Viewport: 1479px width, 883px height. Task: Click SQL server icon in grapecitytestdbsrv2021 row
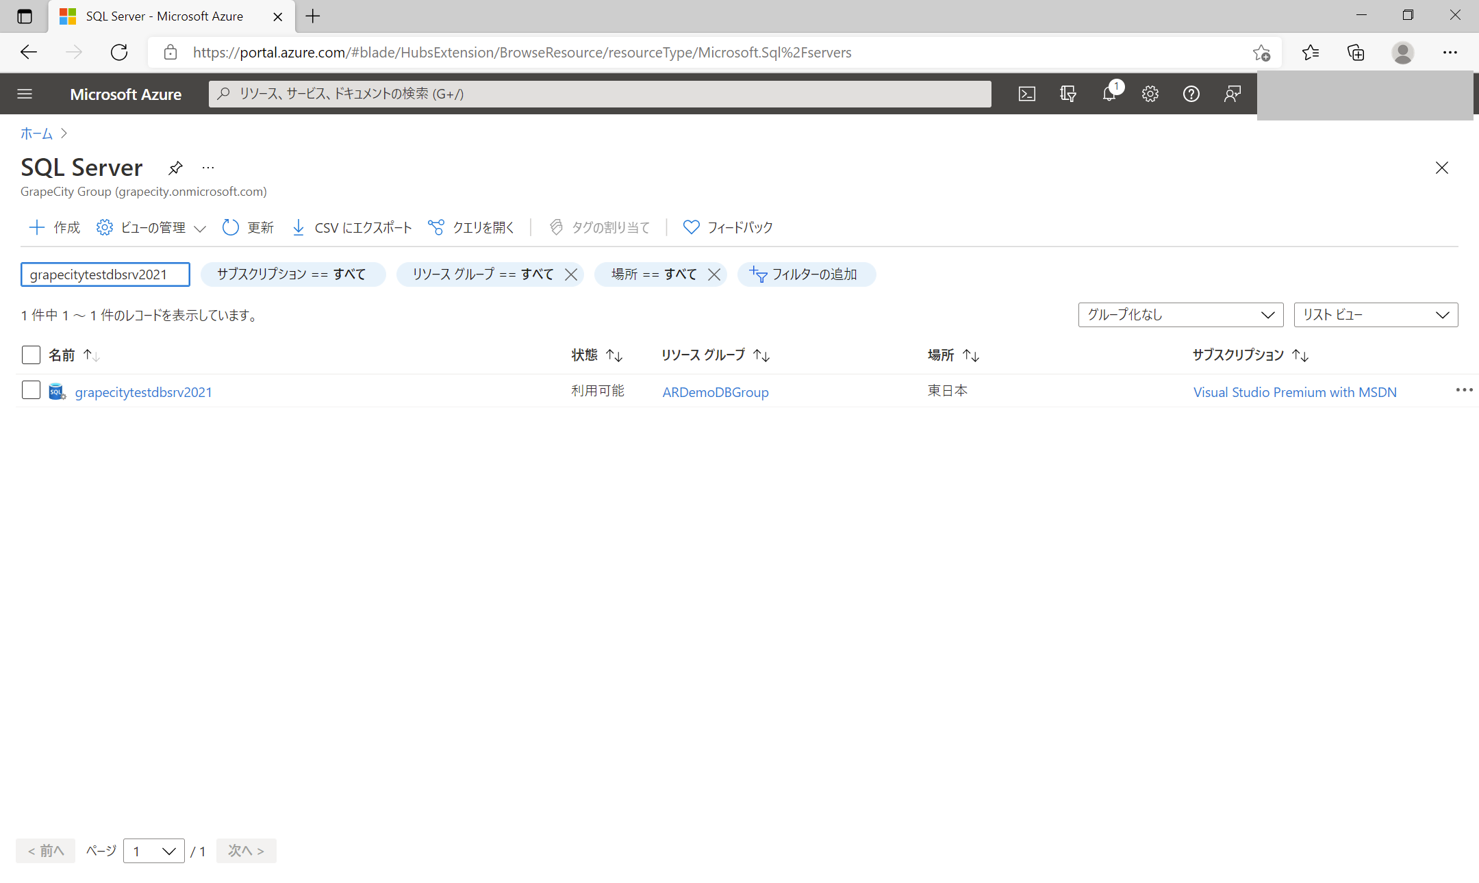pos(57,392)
